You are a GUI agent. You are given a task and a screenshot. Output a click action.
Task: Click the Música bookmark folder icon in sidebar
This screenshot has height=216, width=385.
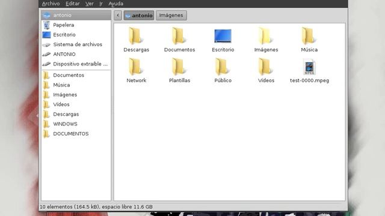pos(46,85)
